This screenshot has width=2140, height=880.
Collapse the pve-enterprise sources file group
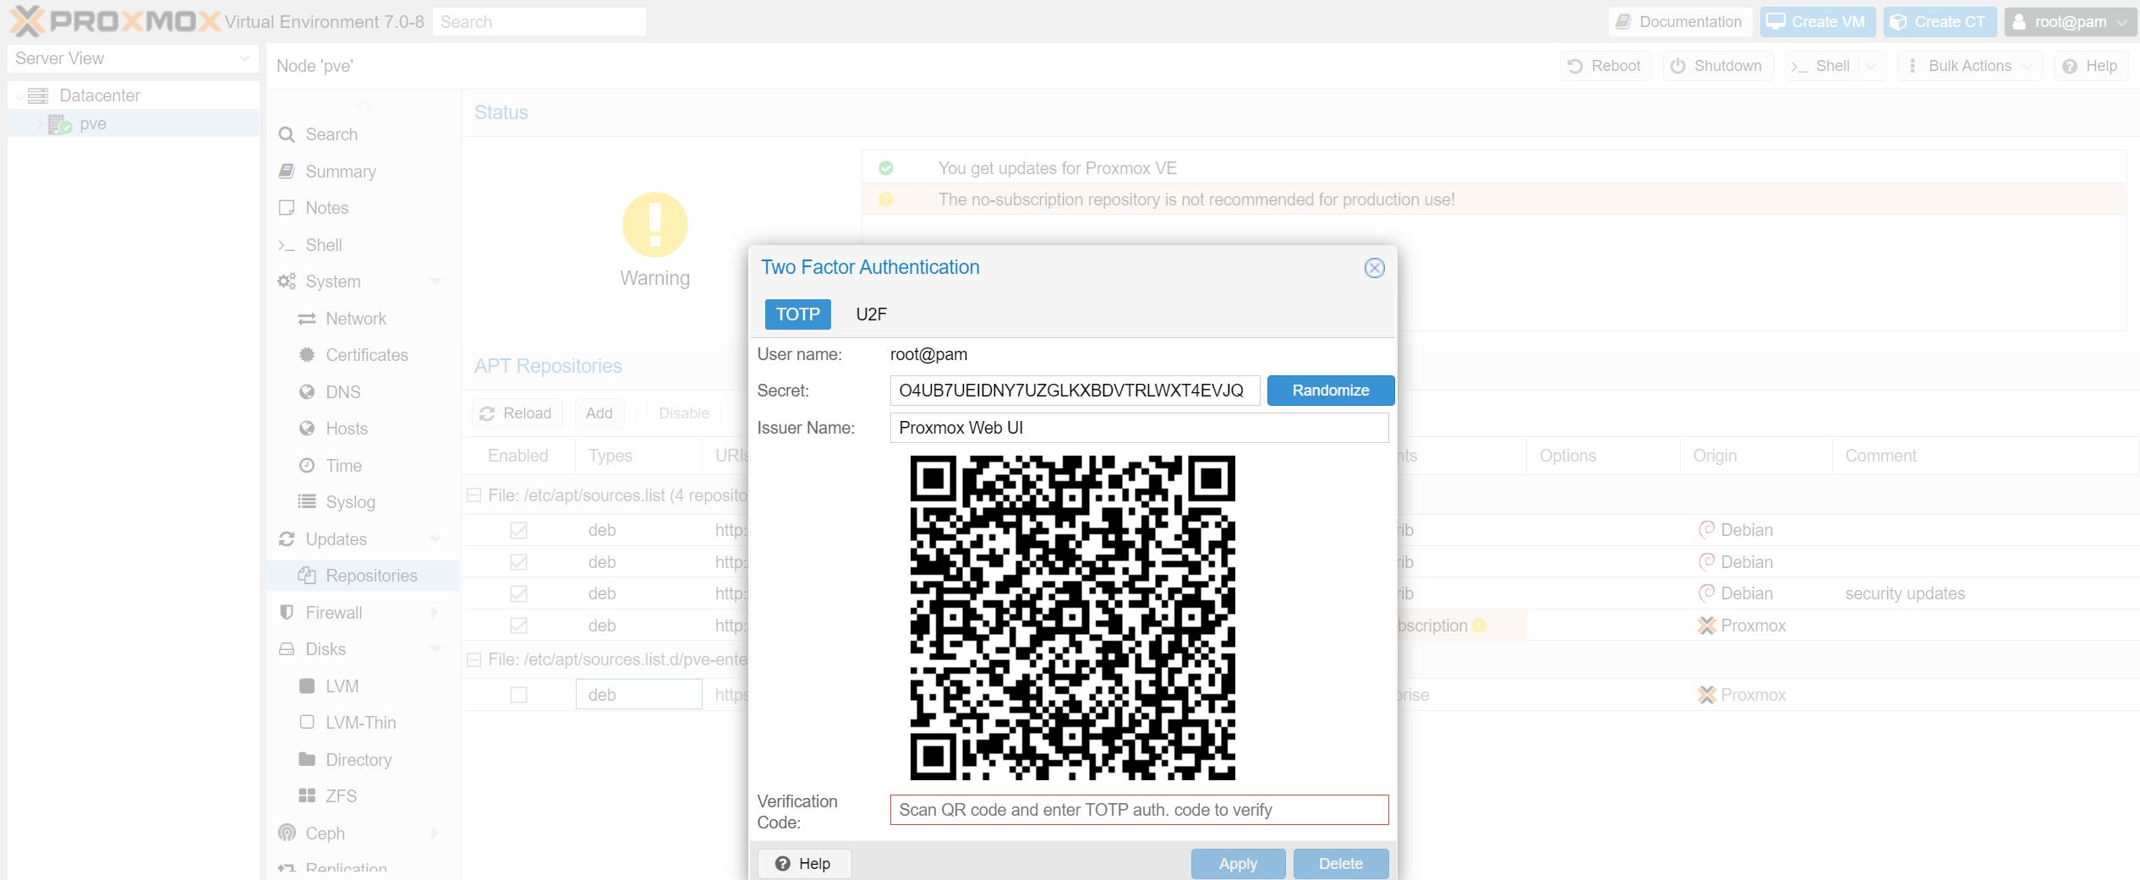point(473,659)
